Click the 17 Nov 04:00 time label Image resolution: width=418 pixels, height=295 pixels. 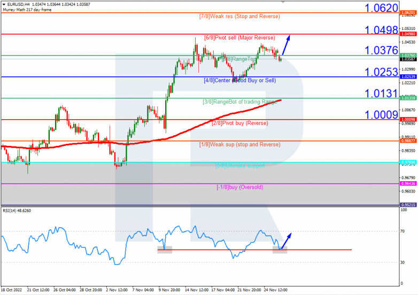coord(223,290)
